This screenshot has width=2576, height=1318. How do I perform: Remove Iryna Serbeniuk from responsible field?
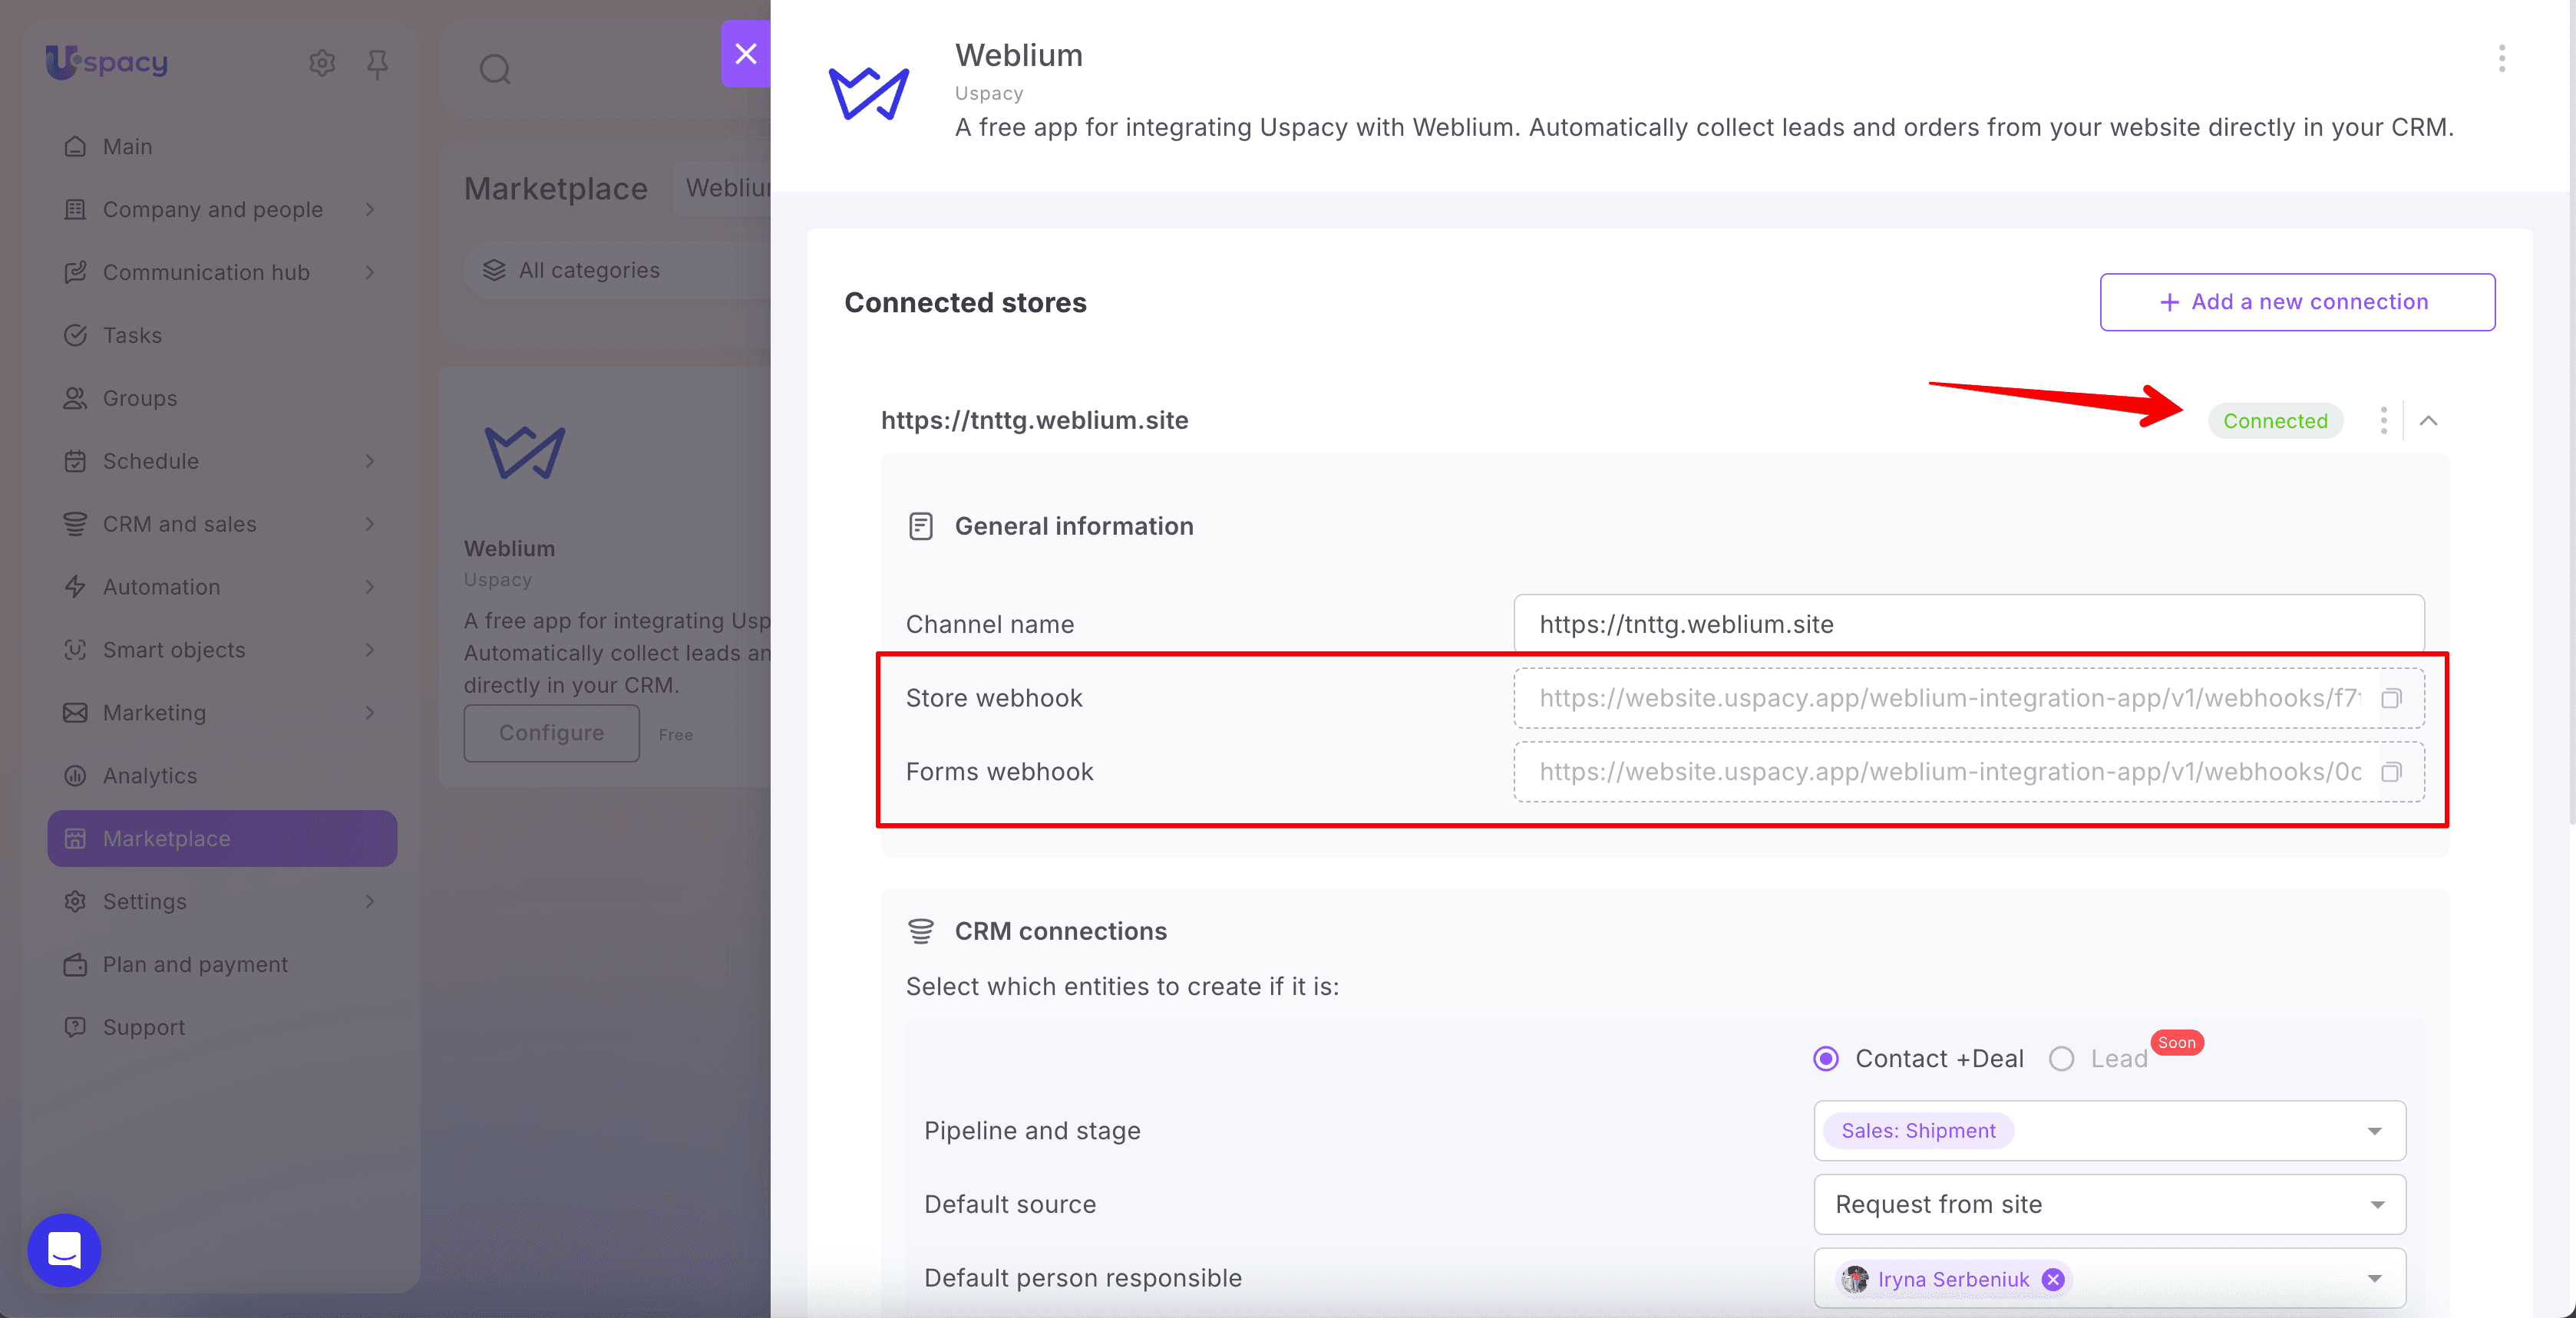coord(2053,1279)
